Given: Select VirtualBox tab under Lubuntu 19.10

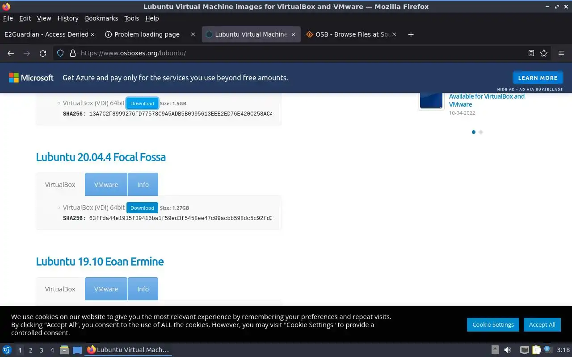Looking at the screenshot, I should click(60, 289).
